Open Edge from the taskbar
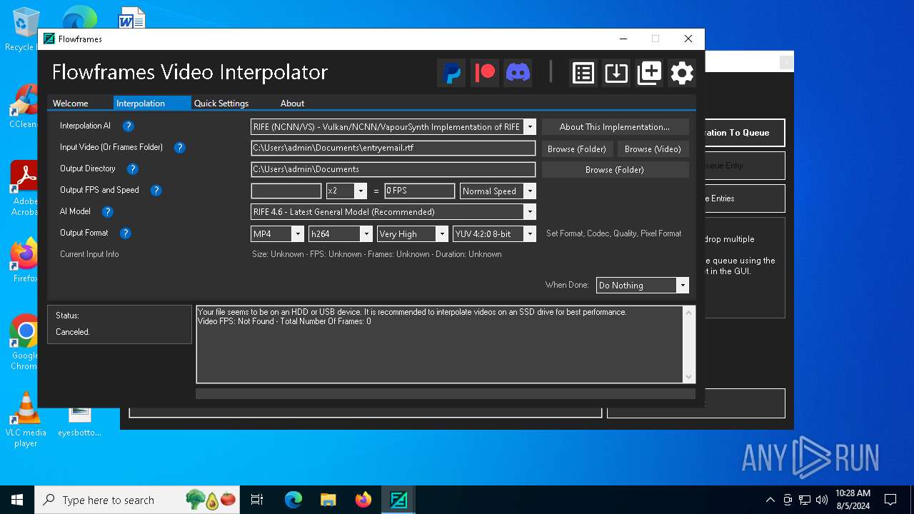This screenshot has width=914, height=514. coord(293,500)
